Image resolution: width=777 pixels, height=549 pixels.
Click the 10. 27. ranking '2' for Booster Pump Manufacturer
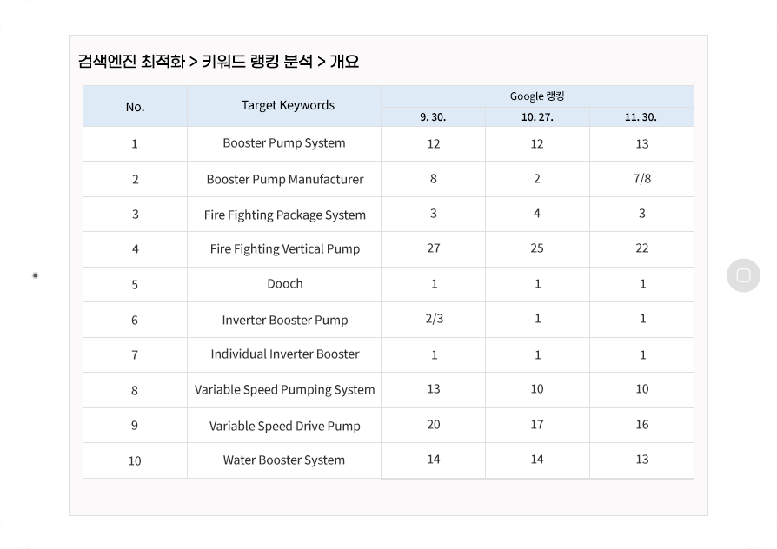537,178
